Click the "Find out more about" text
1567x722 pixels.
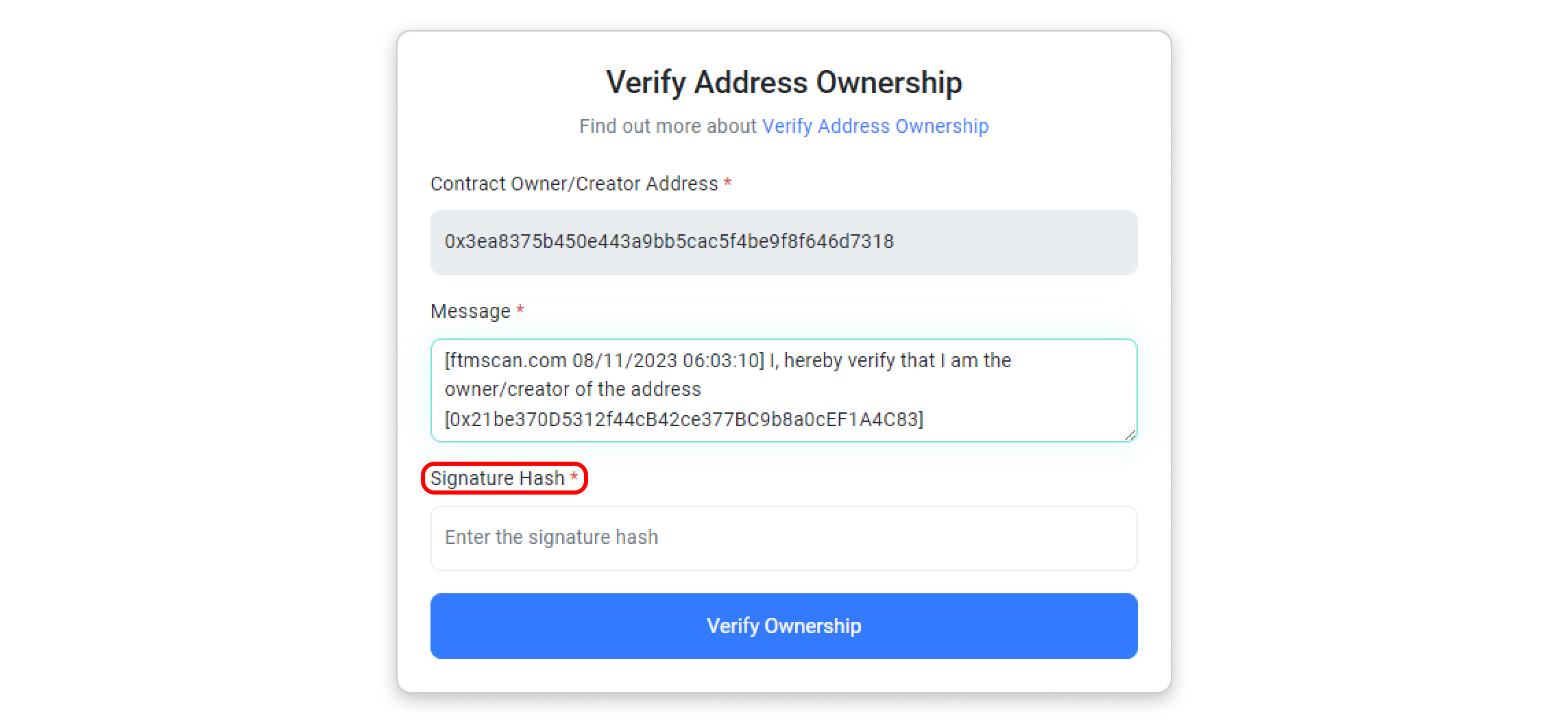[x=667, y=127]
